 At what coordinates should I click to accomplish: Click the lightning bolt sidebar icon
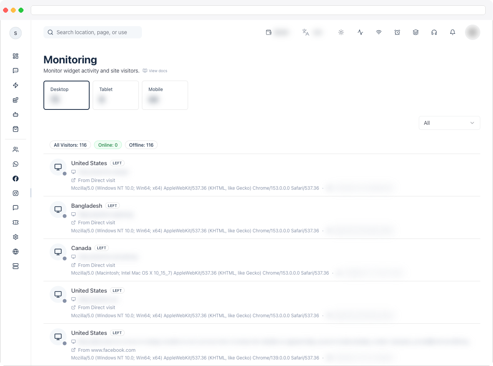[x=15, y=85]
